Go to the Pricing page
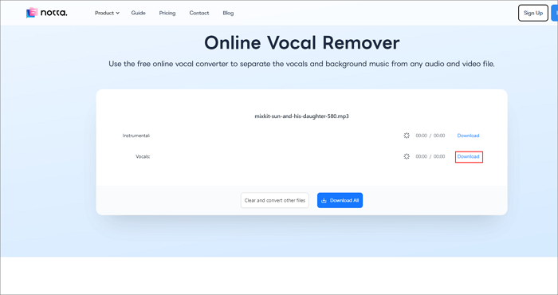Screen dimensions: 558x295 tap(167, 13)
